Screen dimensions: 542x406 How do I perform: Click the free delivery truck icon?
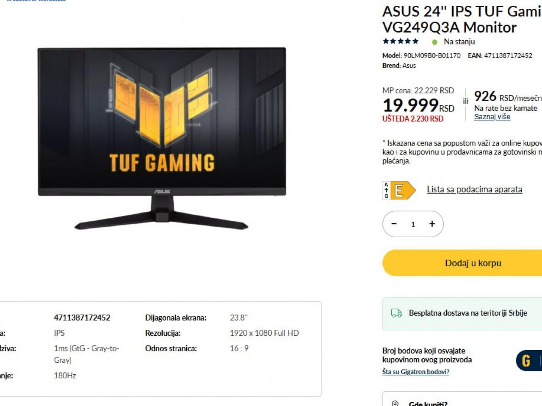(396, 313)
